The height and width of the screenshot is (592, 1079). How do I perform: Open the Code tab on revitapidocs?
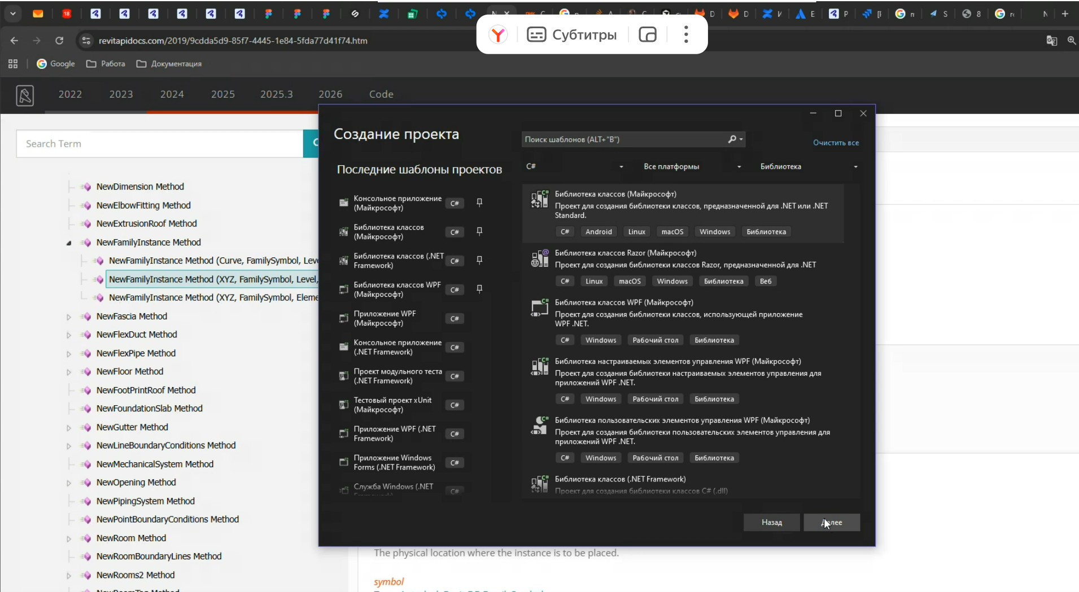[381, 94]
